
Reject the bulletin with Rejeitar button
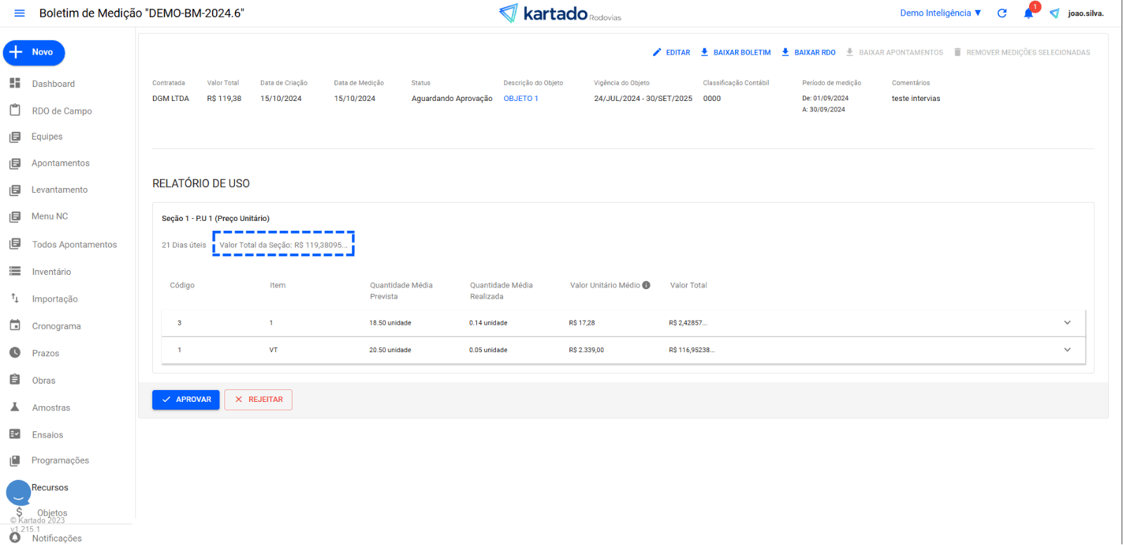click(x=258, y=400)
